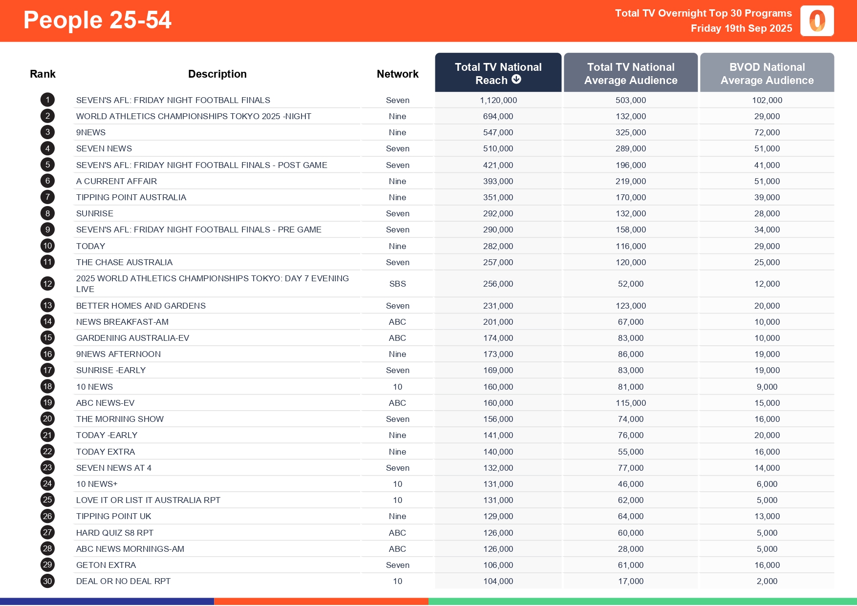857x606 pixels.
Task: Click the rank 30 badge beside DEAL OR NO DEAL RPT
Action: click(x=47, y=581)
